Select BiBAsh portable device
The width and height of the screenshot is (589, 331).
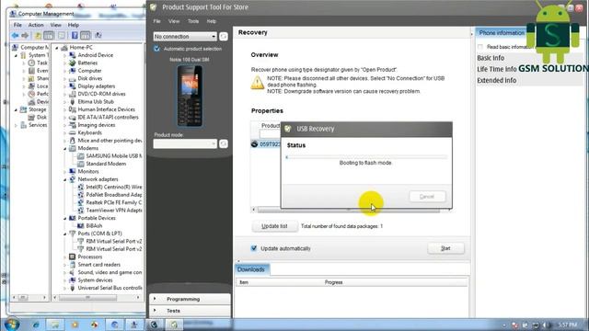click(94, 225)
